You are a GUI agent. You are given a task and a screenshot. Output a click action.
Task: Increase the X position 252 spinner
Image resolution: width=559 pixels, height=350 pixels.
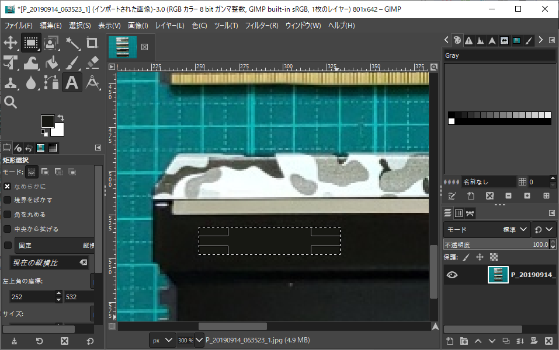[x=59, y=294]
